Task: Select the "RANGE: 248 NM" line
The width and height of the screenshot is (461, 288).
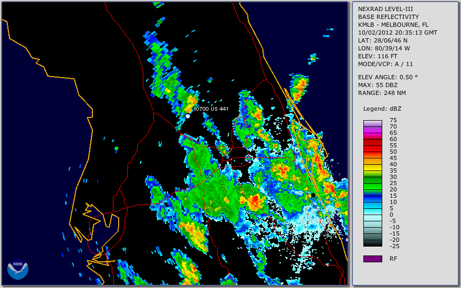Action: [x=382, y=93]
